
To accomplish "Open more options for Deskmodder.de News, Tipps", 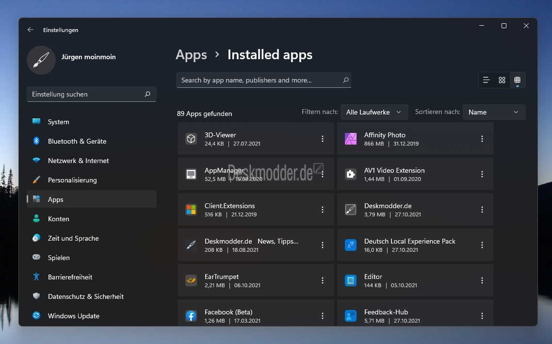I will click(x=323, y=245).
